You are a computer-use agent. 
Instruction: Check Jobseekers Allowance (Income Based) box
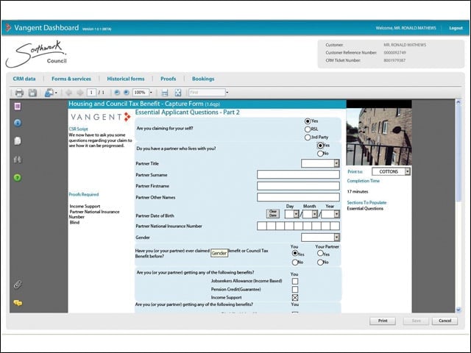pos(295,281)
